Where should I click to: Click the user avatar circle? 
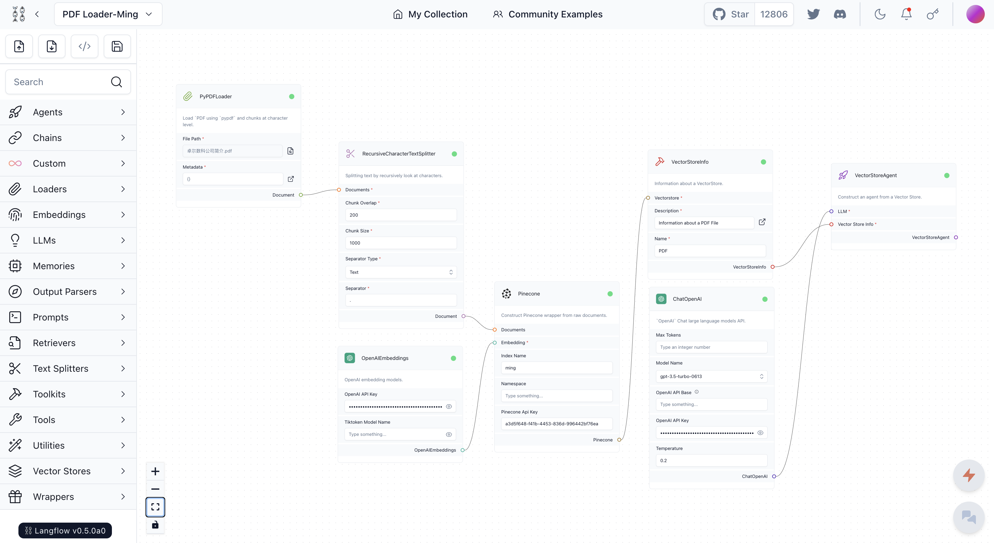point(975,14)
